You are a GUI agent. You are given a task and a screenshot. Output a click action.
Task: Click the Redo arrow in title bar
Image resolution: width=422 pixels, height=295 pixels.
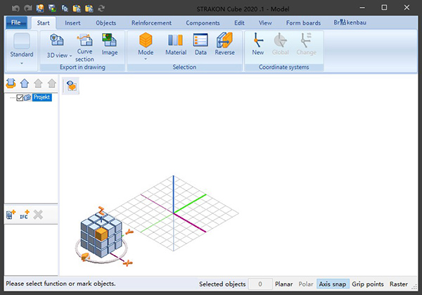[x=28, y=8]
